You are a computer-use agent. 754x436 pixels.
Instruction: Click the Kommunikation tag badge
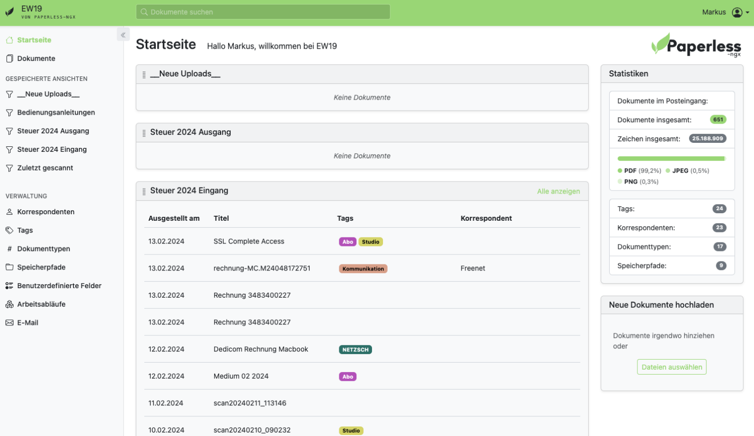tap(363, 269)
